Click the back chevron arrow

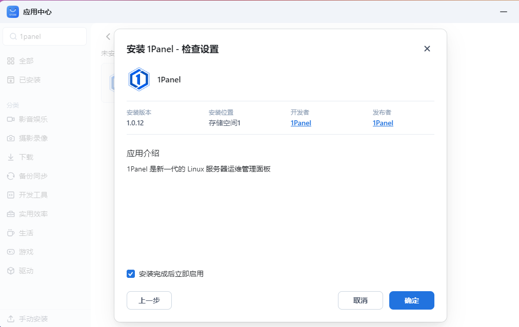[x=108, y=36]
